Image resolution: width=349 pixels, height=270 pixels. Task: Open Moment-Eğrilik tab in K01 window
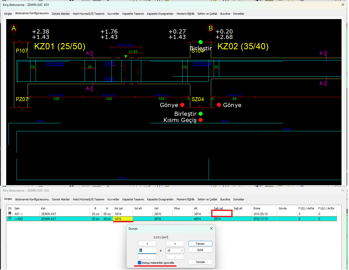point(186,14)
